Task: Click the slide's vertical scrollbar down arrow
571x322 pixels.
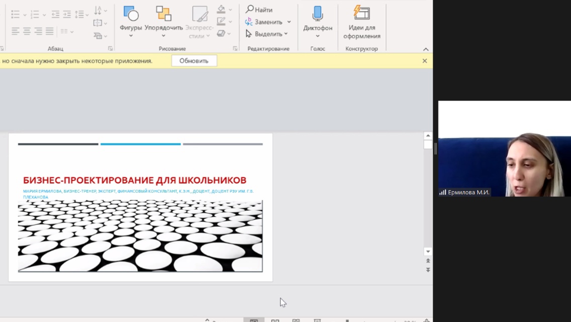Action: tap(428, 252)
